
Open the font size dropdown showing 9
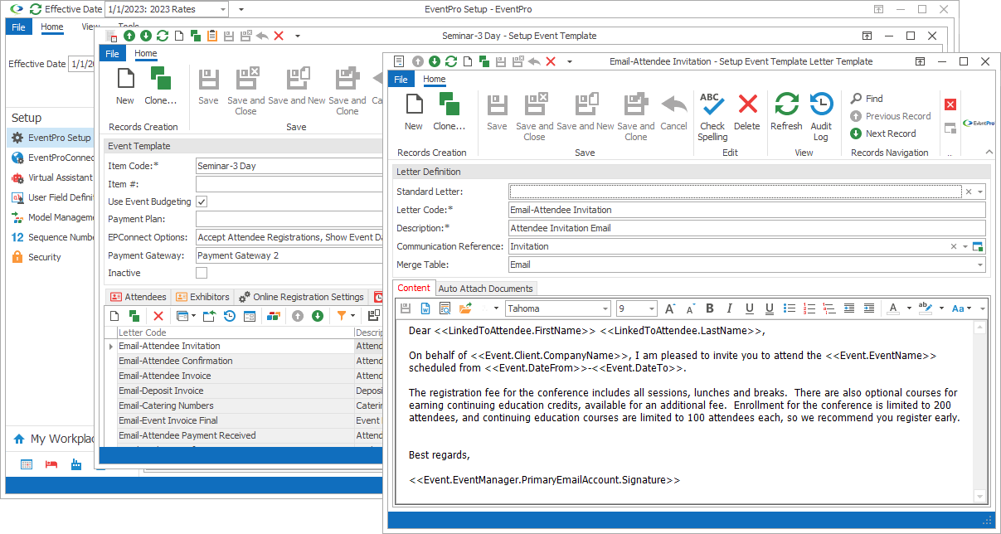651,308
